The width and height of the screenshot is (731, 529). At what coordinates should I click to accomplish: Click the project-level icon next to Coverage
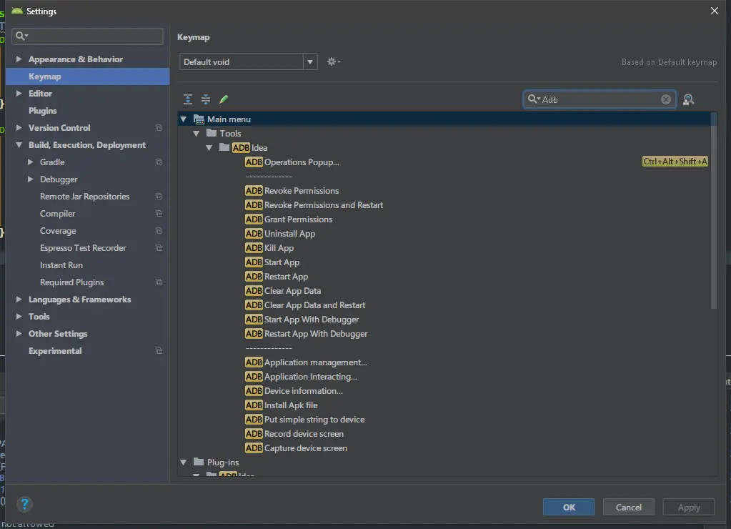(159, 231)
